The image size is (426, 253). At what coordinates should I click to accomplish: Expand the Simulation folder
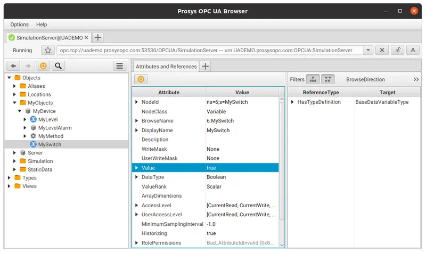click(14, 161)
